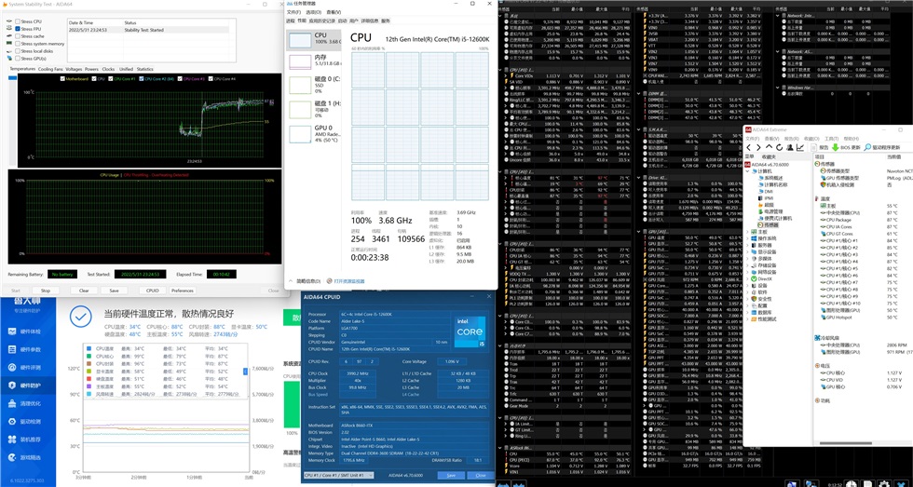Image resolution: width=913 pixels, height=487 pixels.
Task: Expand 多媒体 tree node
Action: pyautogui.click(x=747, y=259)
